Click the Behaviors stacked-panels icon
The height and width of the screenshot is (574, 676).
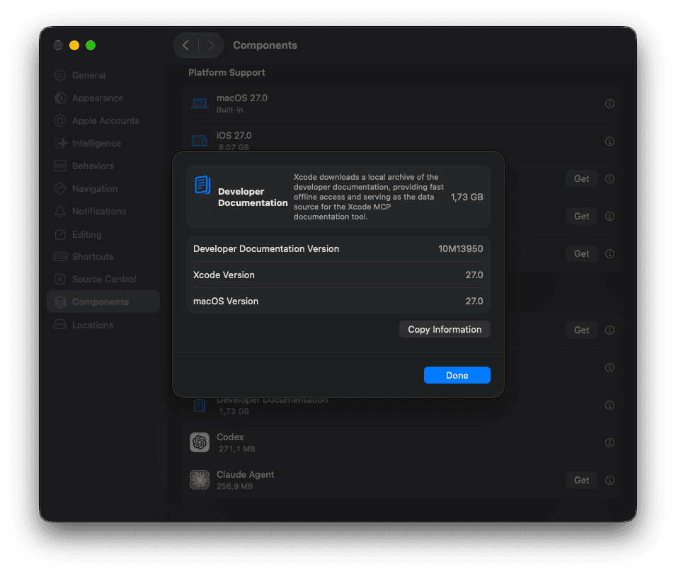point(60,166)
